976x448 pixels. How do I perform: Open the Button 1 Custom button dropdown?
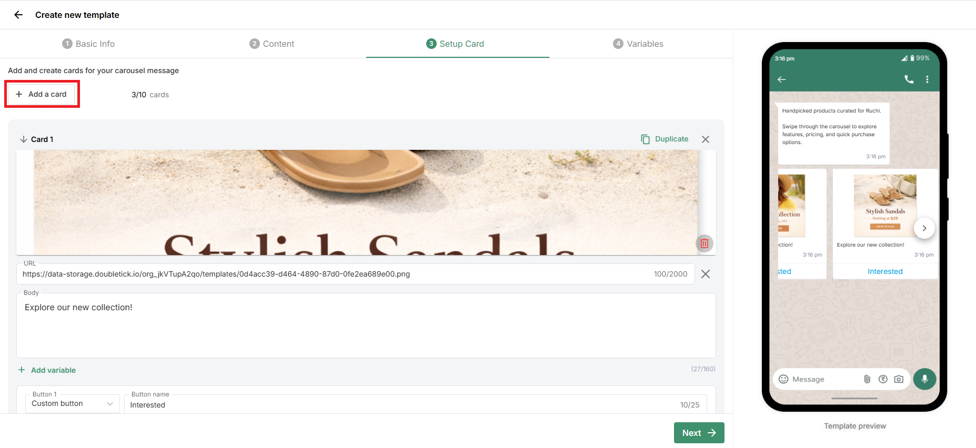tap(73, 403)
